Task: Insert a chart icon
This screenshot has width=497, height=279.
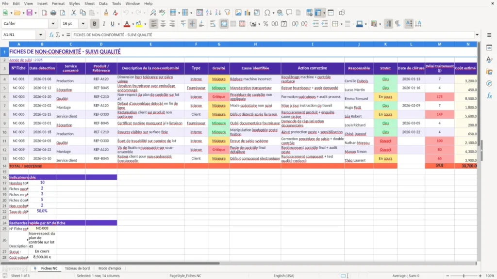Action: 247,13
